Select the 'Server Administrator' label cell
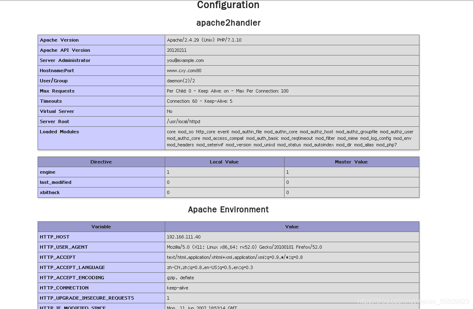The height and width of the screenshot is (309, 473). tap(101, 60)
